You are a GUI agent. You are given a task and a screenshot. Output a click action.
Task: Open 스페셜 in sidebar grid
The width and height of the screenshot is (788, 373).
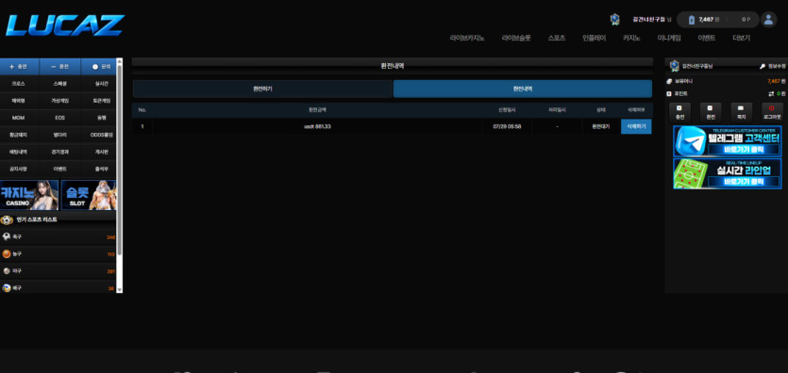[x=59, y=84]
